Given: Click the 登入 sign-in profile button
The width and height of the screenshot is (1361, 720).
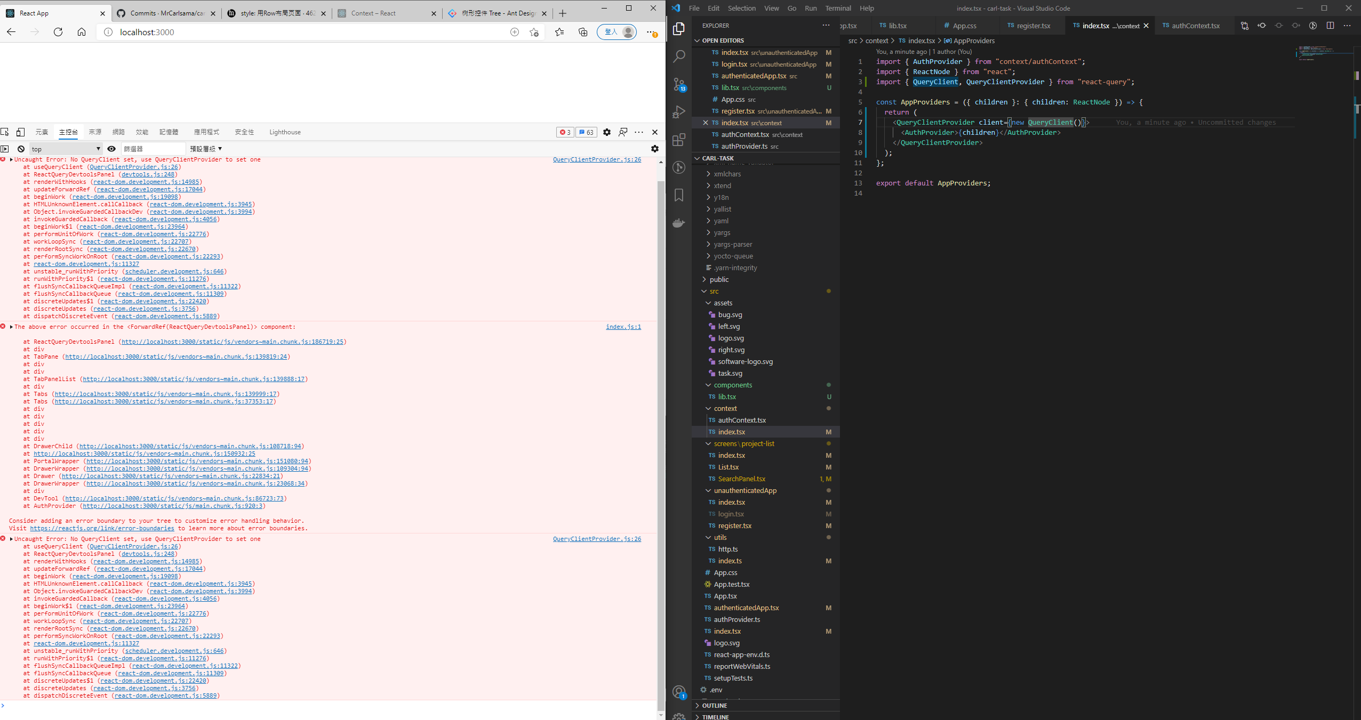Looking at the screenshot, I should click(617, 32).
